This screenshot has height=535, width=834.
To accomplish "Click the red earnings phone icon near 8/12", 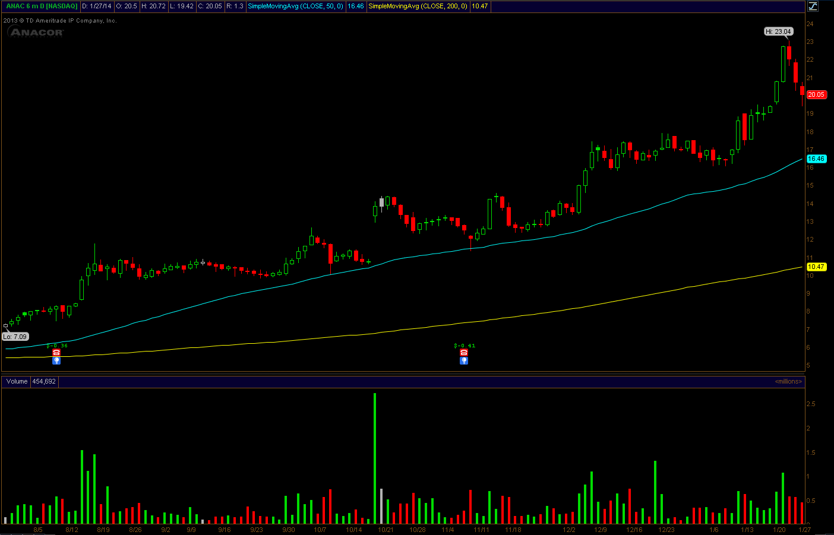I will point(56,353).
